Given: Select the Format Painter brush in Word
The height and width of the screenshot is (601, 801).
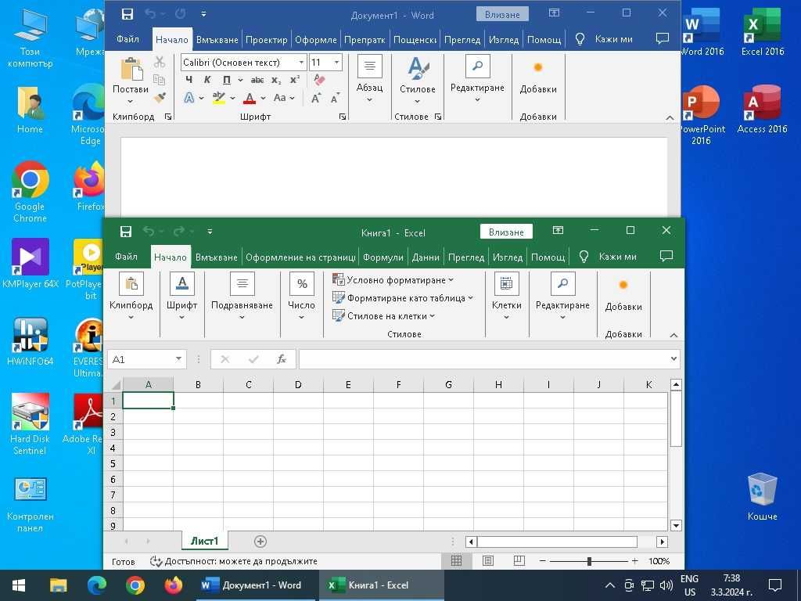Looking at the screenshot, I should pos(160,97).
